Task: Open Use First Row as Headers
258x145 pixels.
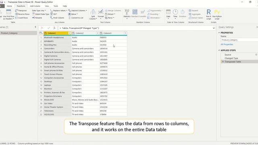Action: pyautogui.click(x=8, y=14)
